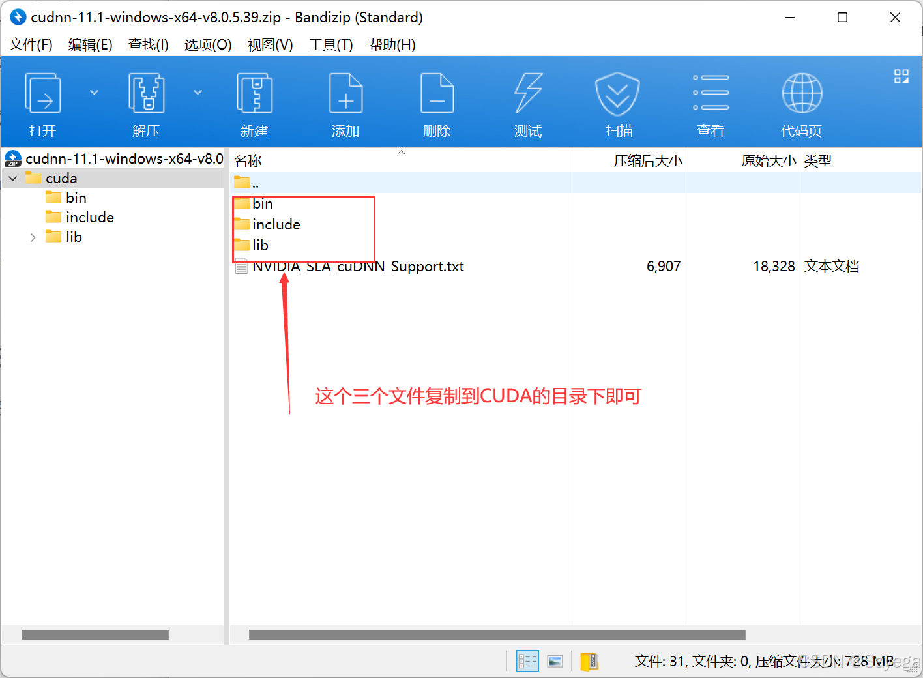Open the 查找(I) menu
Viewport: 923px width, 678px height.
pos(149,44)
